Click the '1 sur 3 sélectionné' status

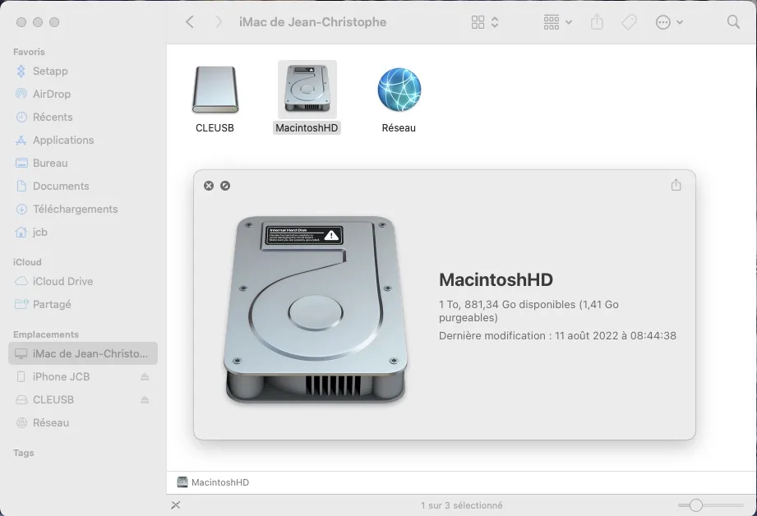(x=462, y=505)
